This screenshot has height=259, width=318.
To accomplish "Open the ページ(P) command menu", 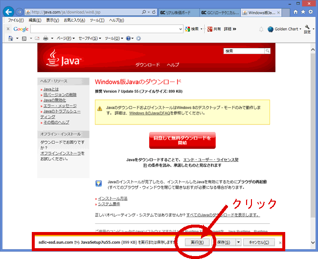I will pyautogui.click(x=66, y=38).
